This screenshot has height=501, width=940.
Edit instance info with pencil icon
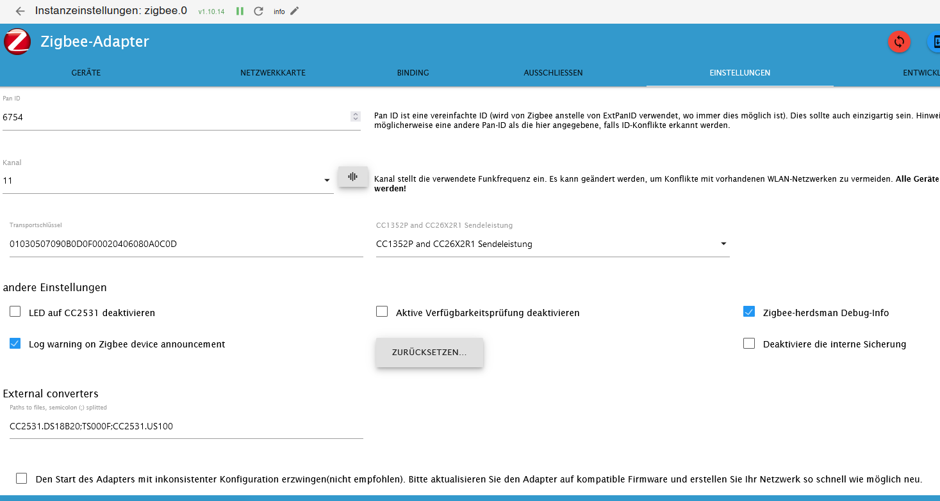pyautogui.click(x=295, y=11)
